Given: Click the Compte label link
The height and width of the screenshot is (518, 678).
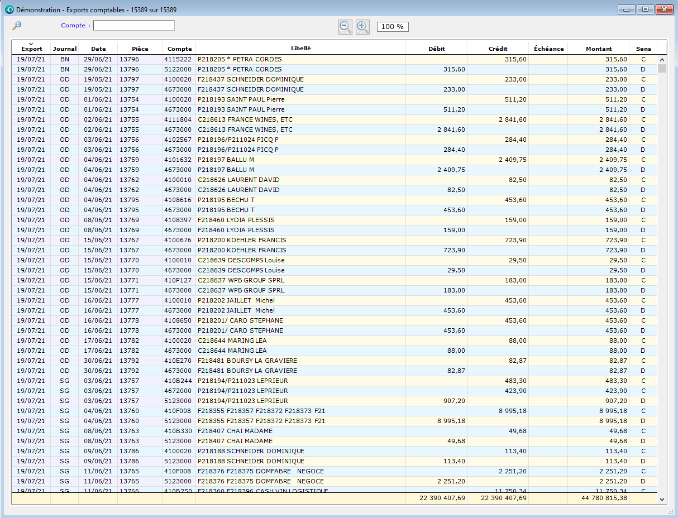Looking at the screenshot, I should pyautogui.click(x=73, y=26).
